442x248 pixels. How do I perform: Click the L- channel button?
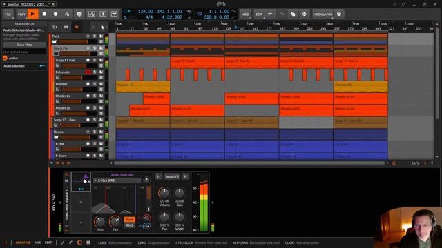[x=158, y=176]
